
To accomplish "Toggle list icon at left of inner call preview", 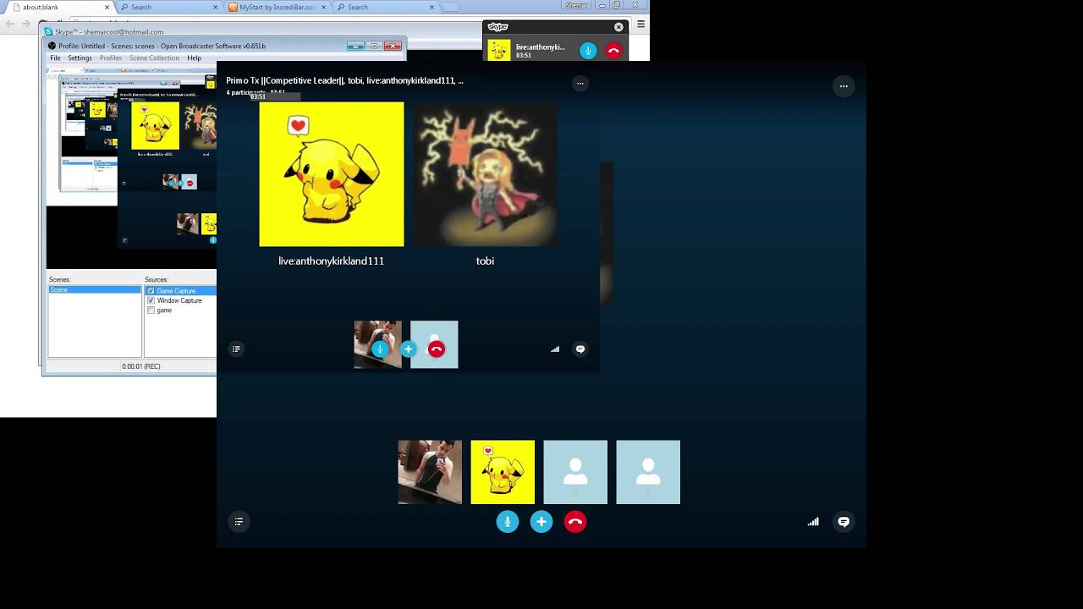I will (236, 348).
